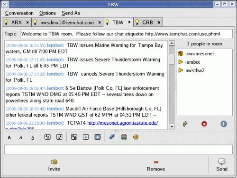Minimize the TBW window
This screenshot has height=178, width=237.
click(x=218, y=4)
